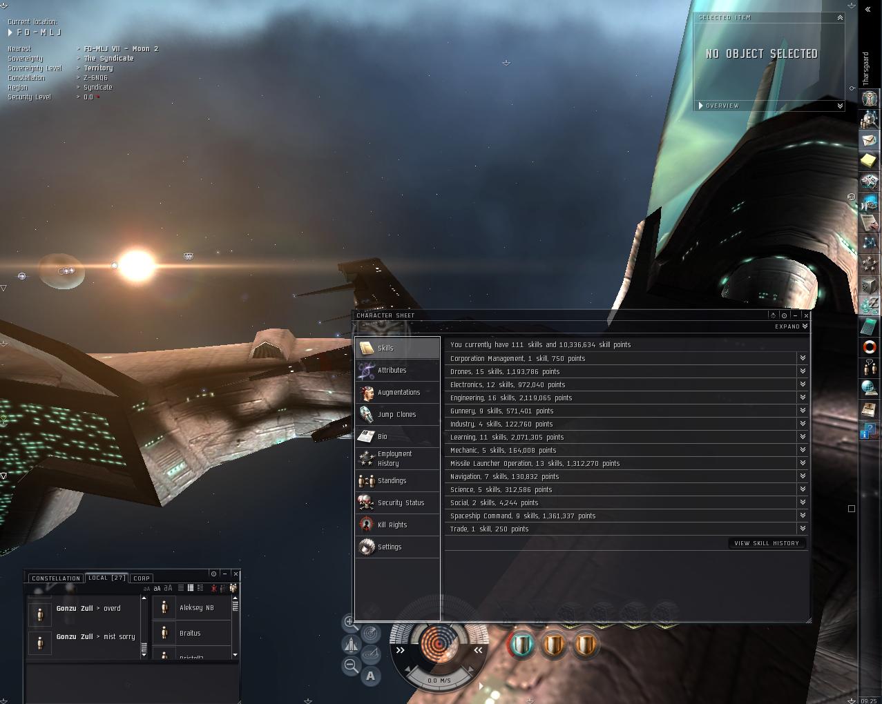Image resolution: width=882 pixels, height=704 pixels.
Task: Click EXPAND in the character sheet header
Action: [791, 326]
